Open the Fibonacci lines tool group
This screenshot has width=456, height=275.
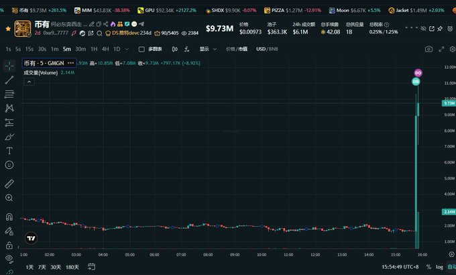pyautogui.click(x=9, y=94)
